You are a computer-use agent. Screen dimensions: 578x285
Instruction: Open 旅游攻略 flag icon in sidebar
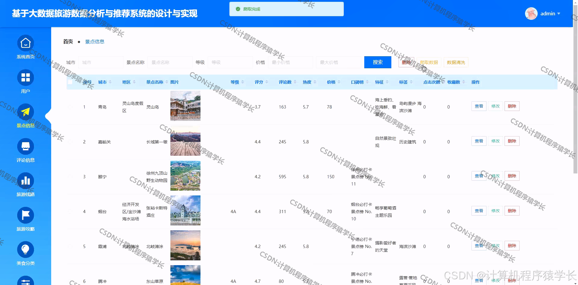pos(25,215)
